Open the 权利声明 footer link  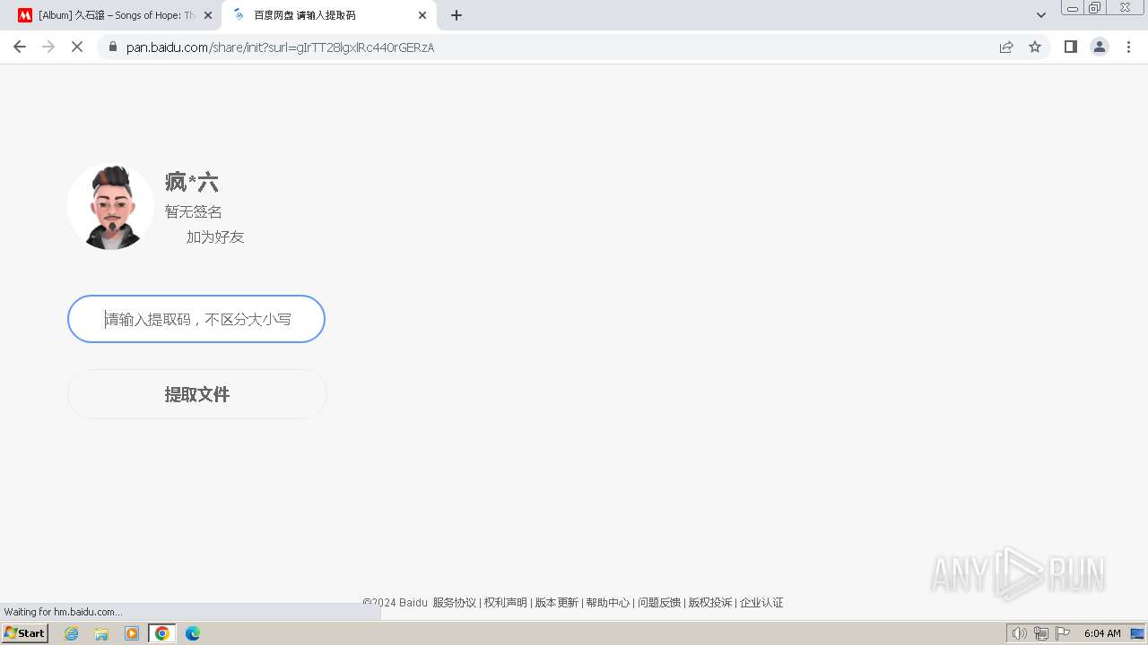click(x=506, y=603)
